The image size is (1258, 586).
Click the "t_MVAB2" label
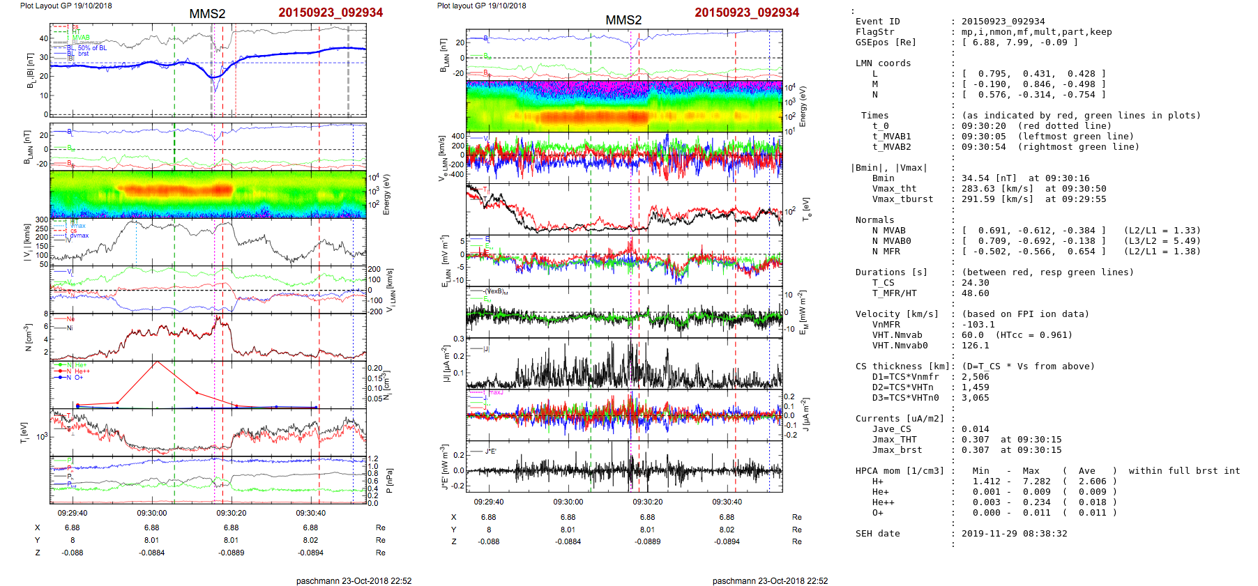[891, 147]
